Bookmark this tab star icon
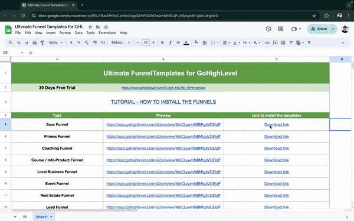This screenshot has height=221, width=354. point(314,16)
